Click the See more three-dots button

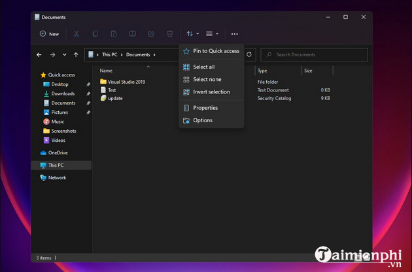[234, 34]
